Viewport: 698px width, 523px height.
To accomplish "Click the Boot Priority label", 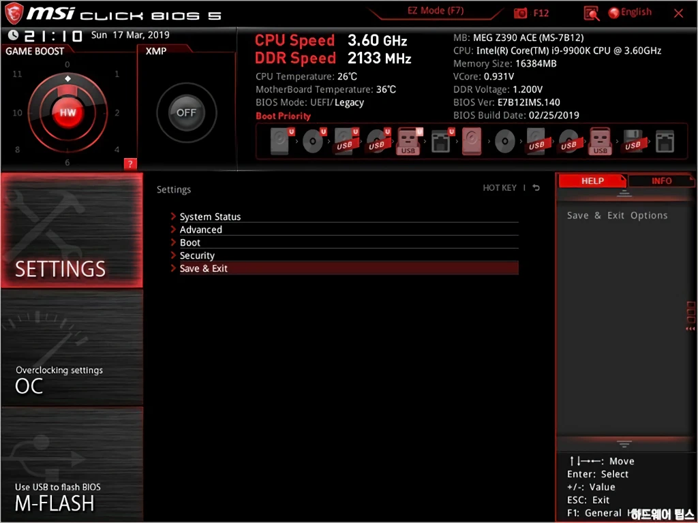I will (x=283, y=116).
